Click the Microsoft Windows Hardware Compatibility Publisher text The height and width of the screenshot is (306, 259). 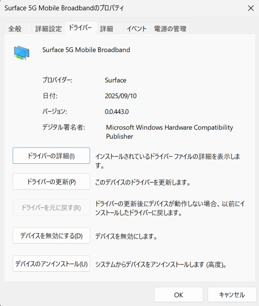pyautogui.click(x=169, y=132)
